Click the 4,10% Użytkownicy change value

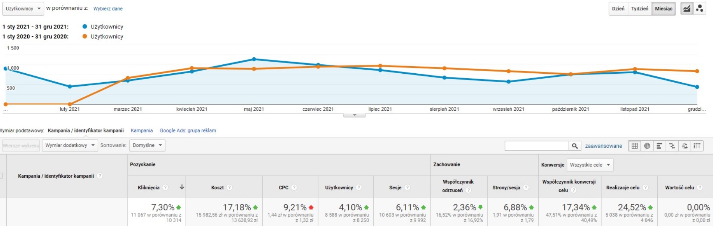[351, 207]
